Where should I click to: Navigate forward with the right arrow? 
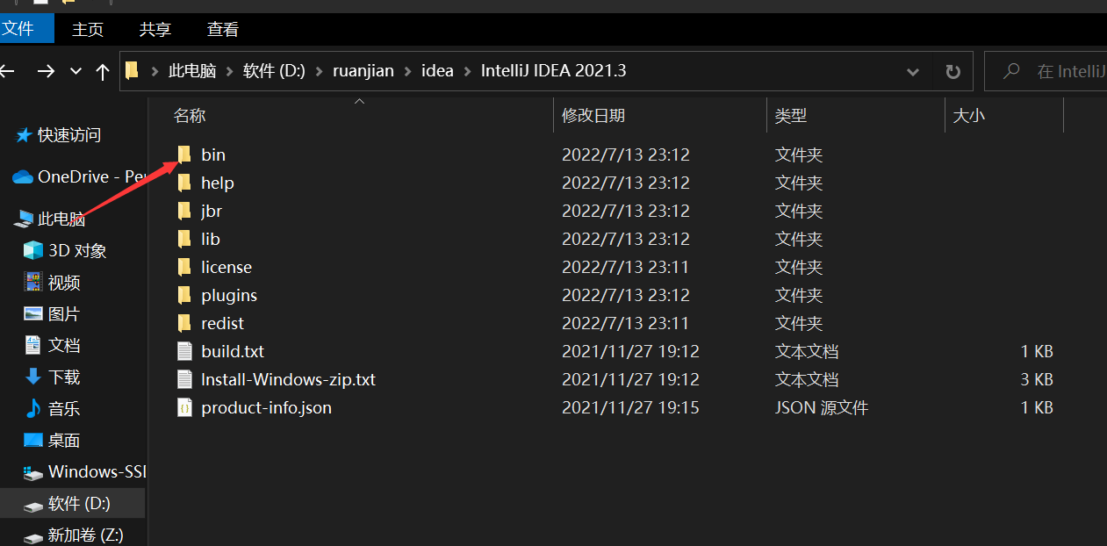click(x=46, y=71)
